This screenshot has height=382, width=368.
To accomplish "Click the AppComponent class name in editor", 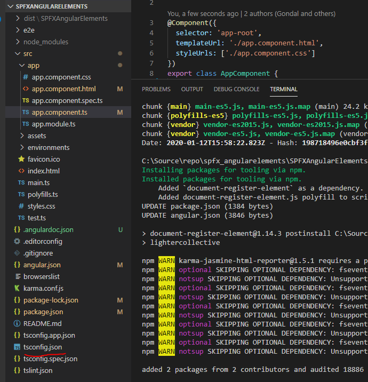I will (245, 74).
